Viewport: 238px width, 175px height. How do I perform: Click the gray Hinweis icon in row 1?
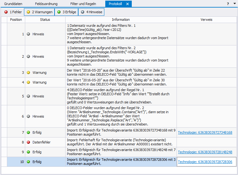(28, 34)
